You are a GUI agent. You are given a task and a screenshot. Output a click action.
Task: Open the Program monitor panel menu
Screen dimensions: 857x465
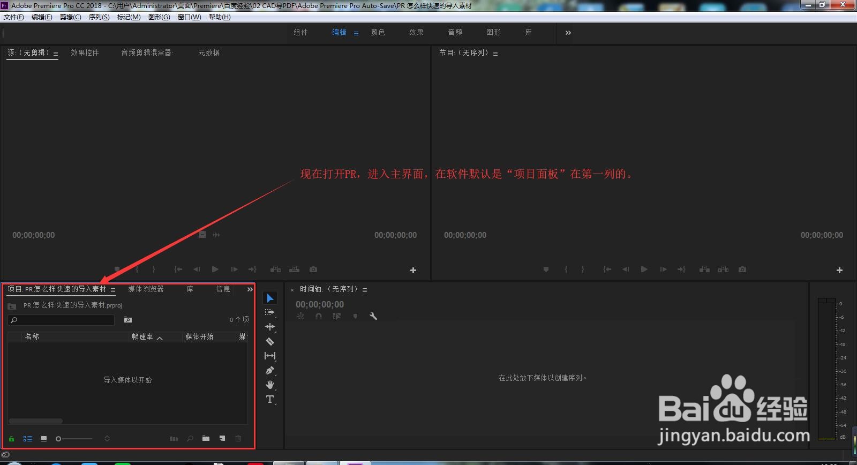point(495,54)
